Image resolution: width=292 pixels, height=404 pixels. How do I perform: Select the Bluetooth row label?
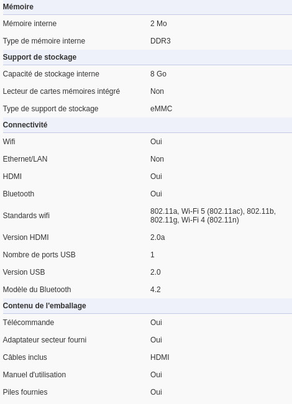19,194
